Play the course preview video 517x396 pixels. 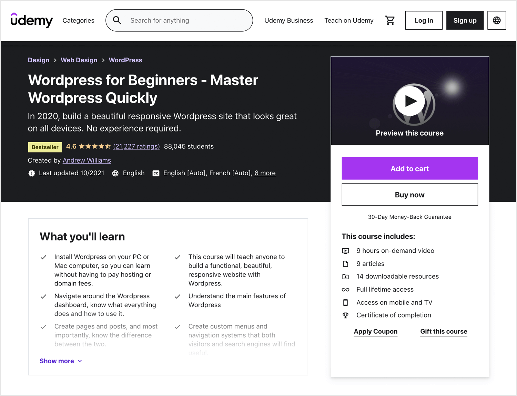pyautogui.click(x=410, y=101)
